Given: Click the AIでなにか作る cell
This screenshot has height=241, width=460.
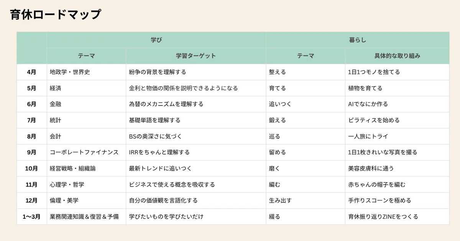Looking at the screenshot, I should click(x=397, y=104).
